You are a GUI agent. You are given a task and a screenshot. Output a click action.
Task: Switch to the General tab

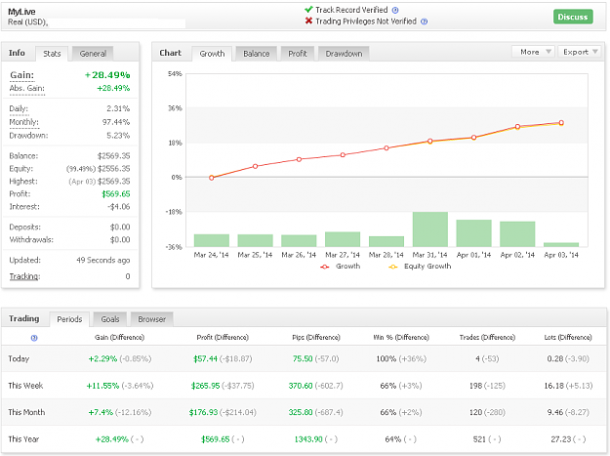[93, 54]
